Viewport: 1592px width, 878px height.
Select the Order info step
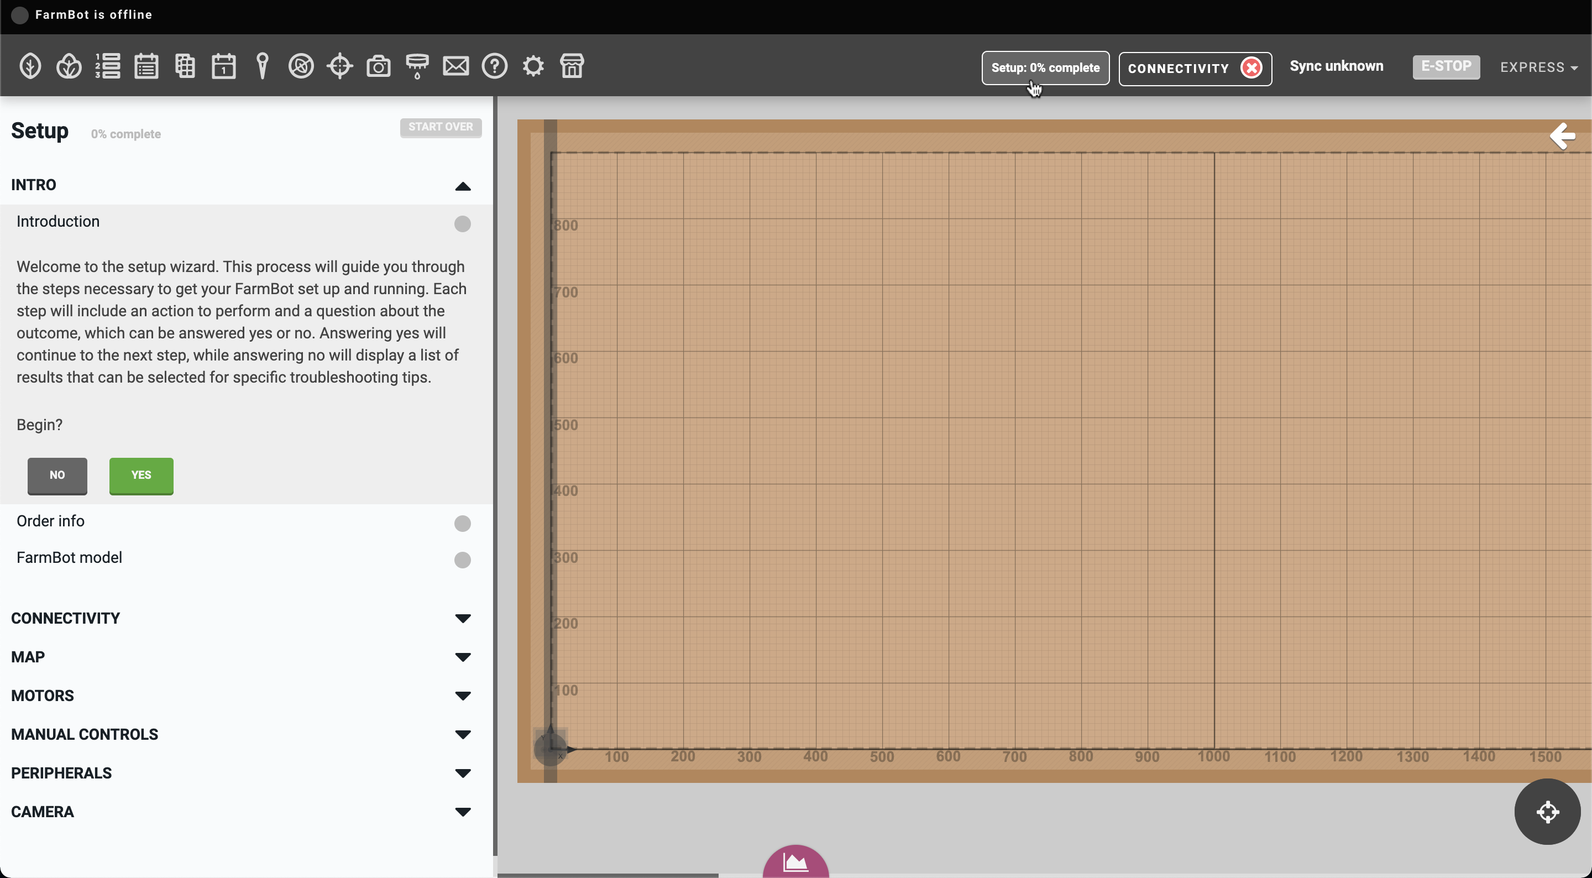51,521
